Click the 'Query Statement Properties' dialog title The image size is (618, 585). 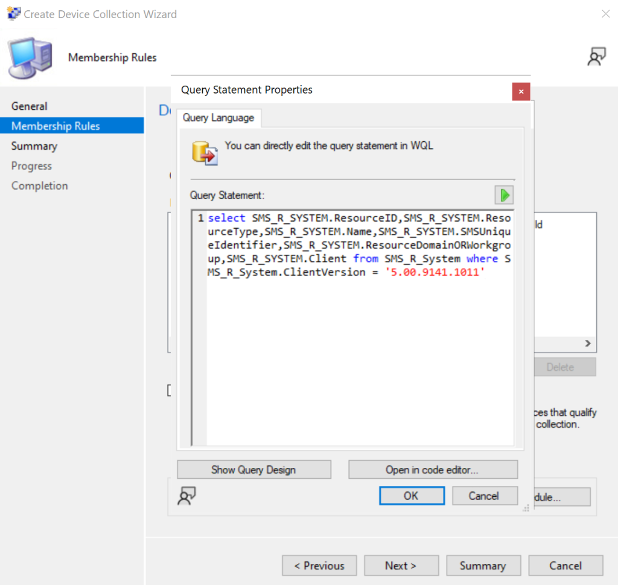247,90
